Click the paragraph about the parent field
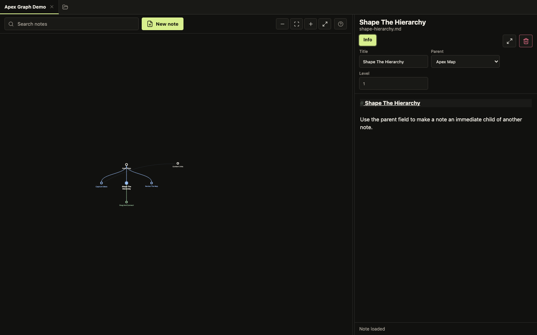This screenshot has width=537, height=335. coord(441,123)
